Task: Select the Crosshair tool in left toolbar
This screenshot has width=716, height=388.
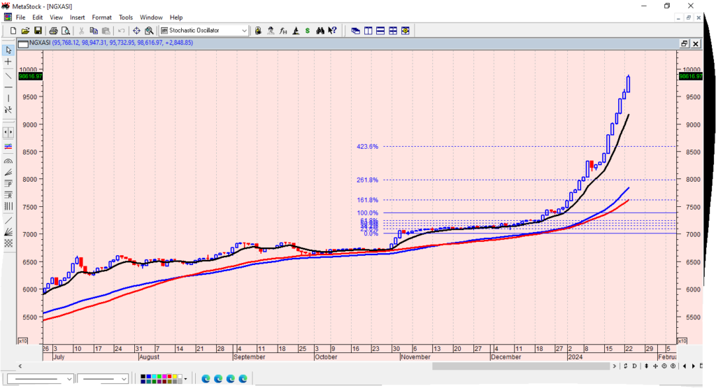Action: pos(8,62)
